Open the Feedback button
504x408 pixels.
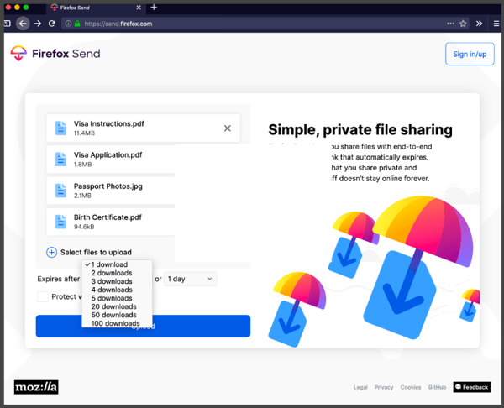472,387
